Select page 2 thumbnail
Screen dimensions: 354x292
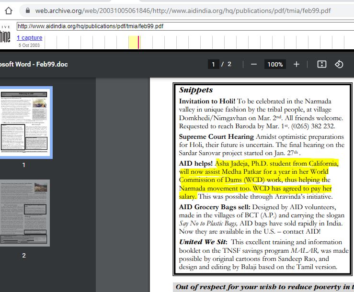pos(25,213)
